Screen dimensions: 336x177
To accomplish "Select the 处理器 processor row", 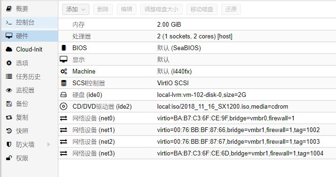I will (x=197, y=36).
